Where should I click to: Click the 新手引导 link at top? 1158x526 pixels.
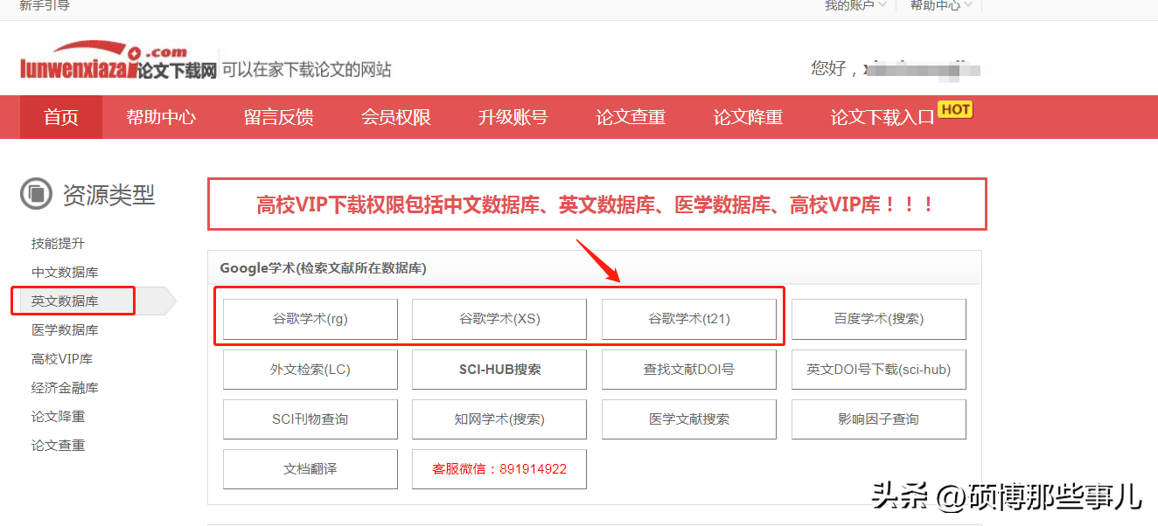(x=45, y=5)
